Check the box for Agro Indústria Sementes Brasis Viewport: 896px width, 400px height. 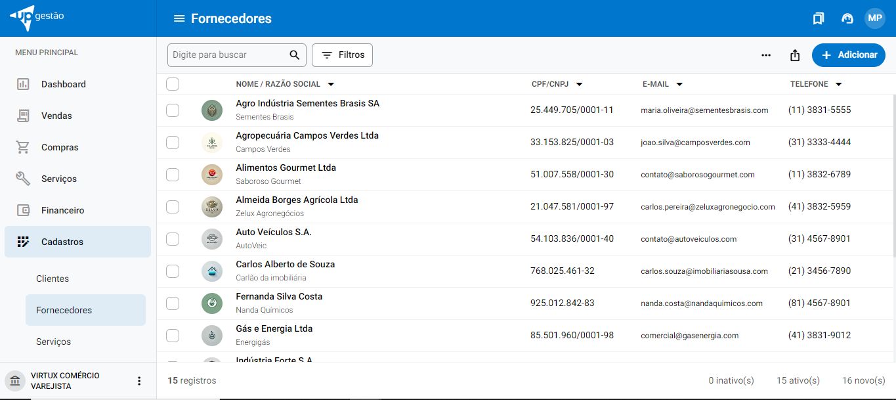[x=173, y=110]
